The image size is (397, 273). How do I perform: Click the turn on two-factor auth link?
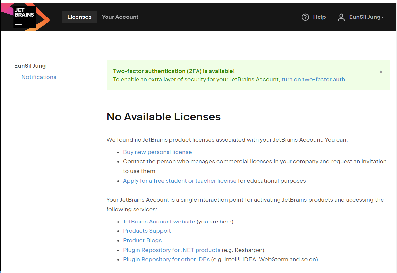point(313,79)
